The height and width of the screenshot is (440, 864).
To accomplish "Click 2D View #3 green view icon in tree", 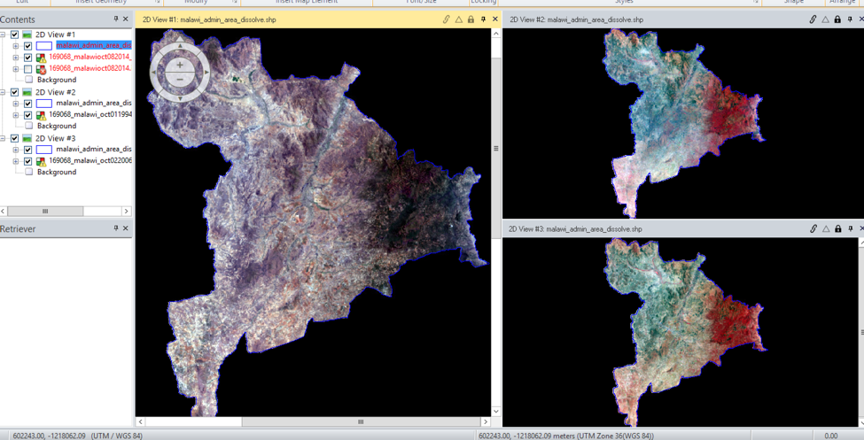I will pyautogui.click(x=27, y=138).
